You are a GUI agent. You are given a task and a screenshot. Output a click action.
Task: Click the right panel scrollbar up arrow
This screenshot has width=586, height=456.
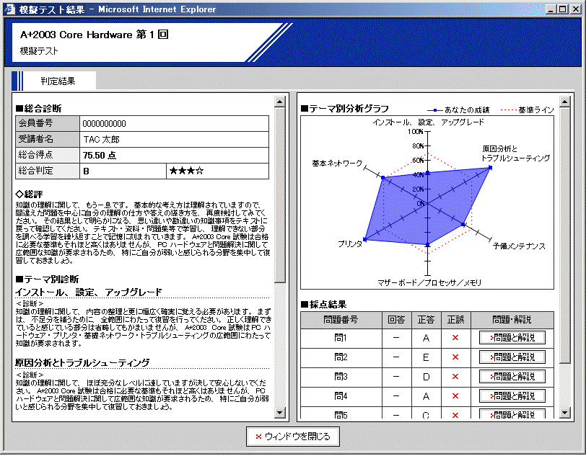pyautogui.click(x=565, y=102)
